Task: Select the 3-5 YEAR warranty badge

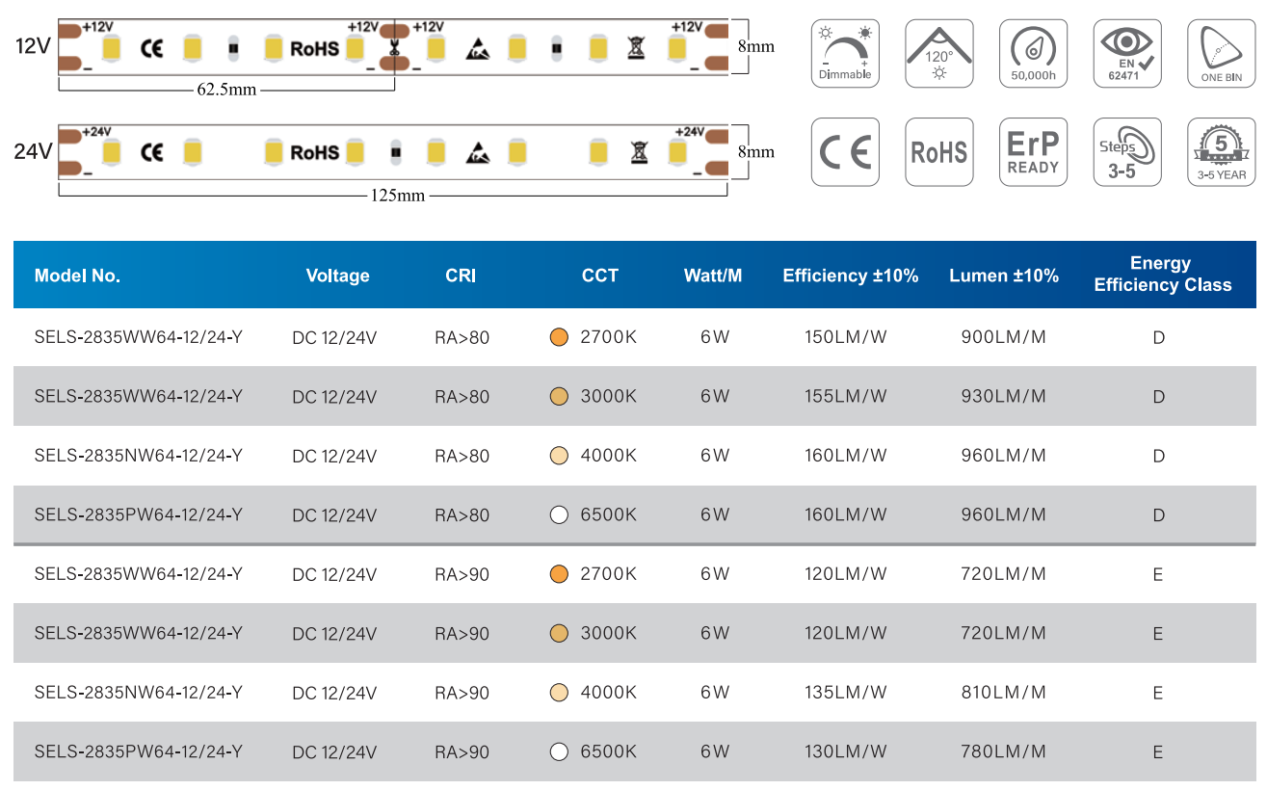Action: pyautogui.click(x=1222, y=152)
